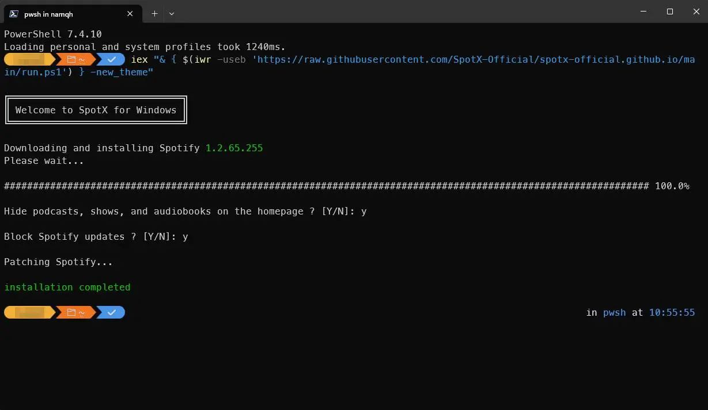The width and height of the screenshot is (708, 410).
Task: Click the folder icon in the last prompt
Action: pyautogui.click(x=71, y=313)
